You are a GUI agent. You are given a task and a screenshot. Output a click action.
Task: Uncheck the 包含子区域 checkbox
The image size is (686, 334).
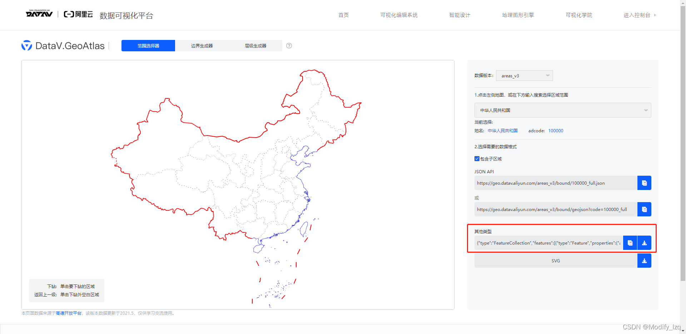tap(477, 159)
